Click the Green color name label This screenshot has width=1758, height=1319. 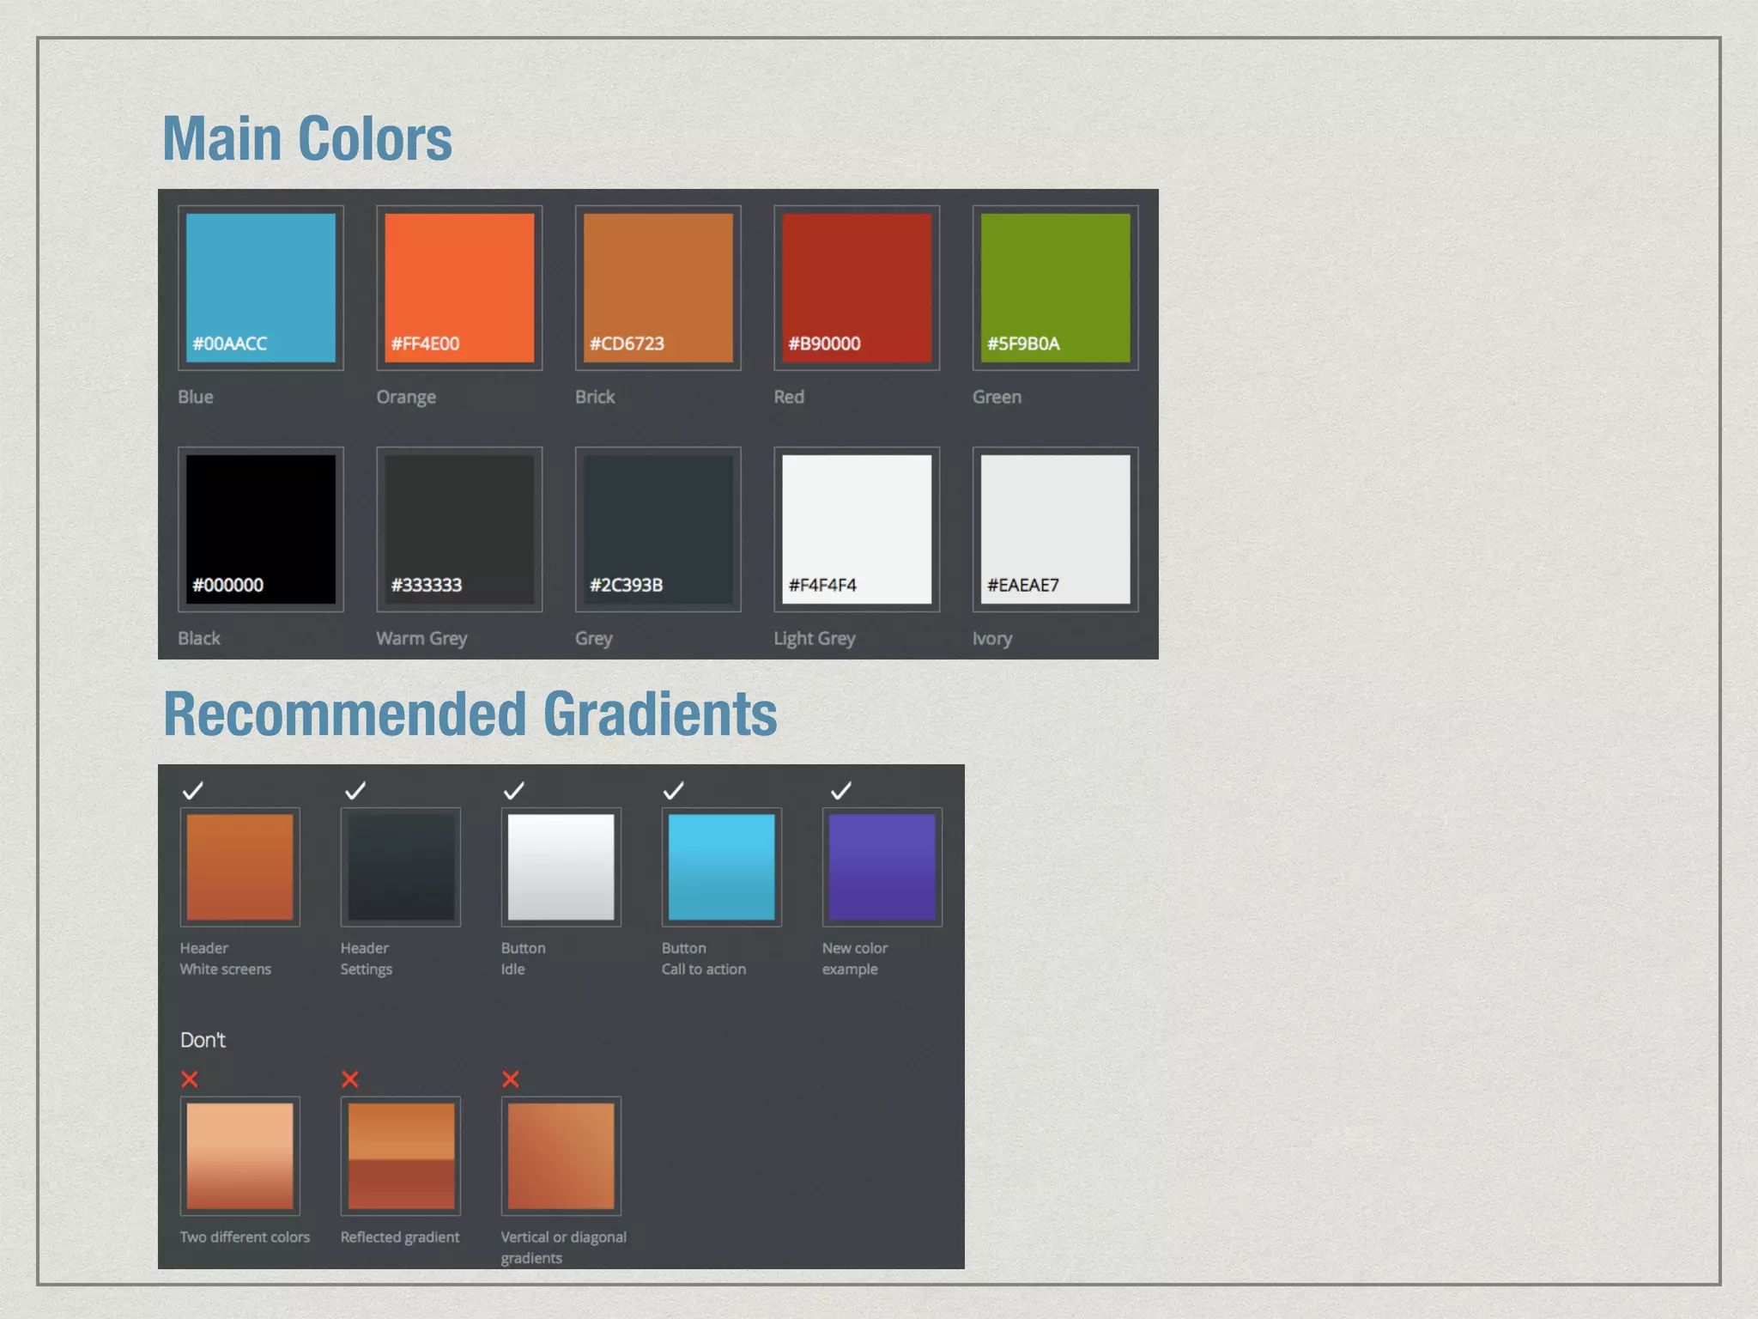997,397
